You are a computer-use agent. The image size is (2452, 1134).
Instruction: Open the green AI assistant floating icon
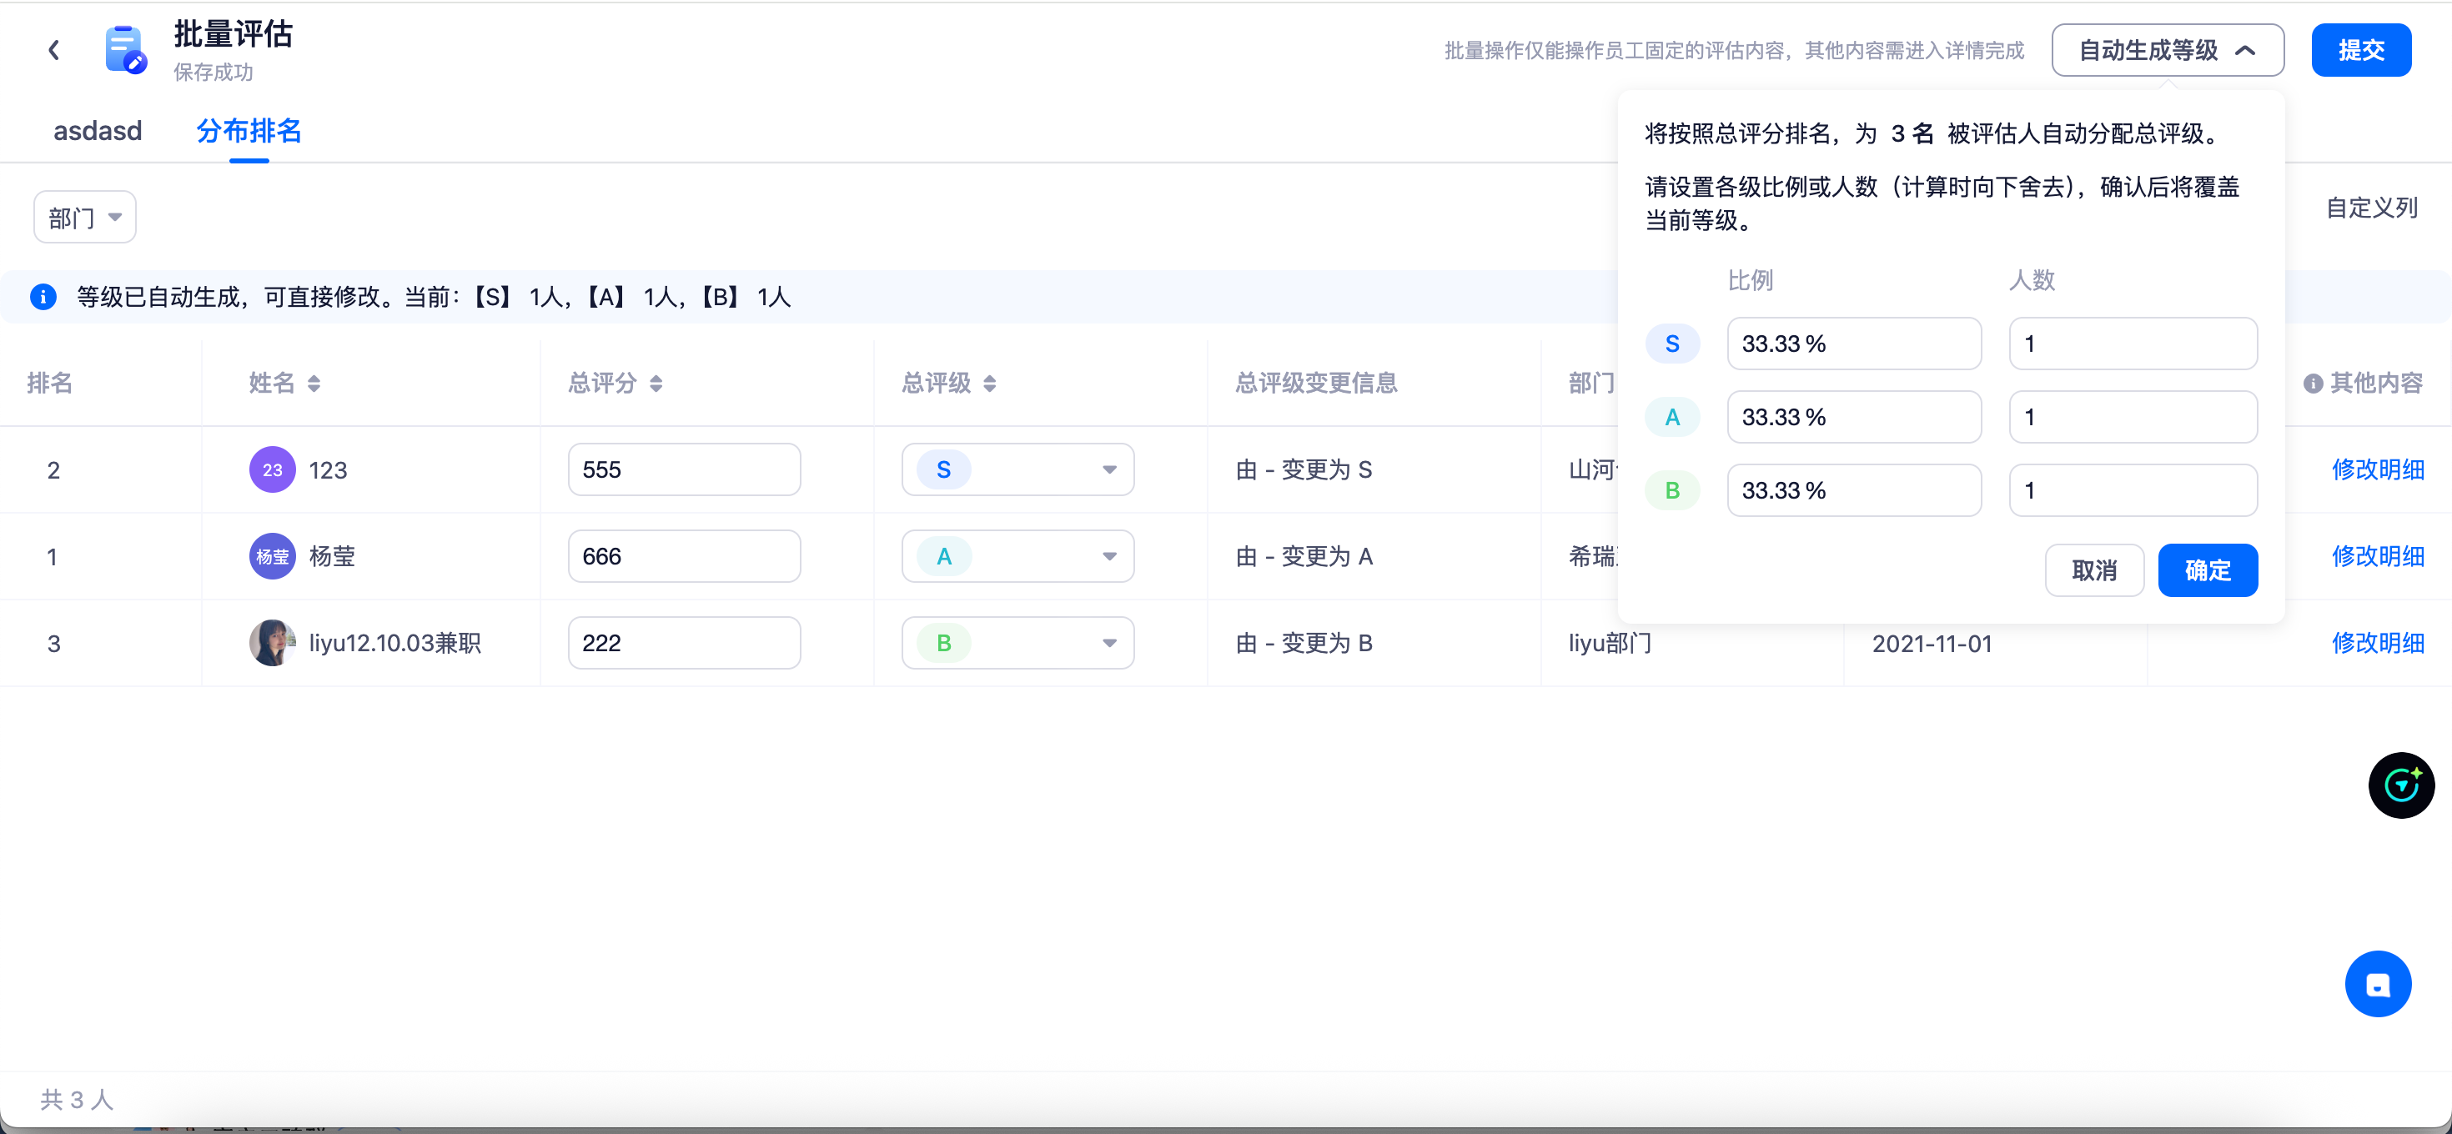[2400, 785]
